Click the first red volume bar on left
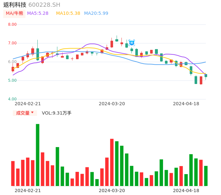The image size is (221, 195). tap(13, 173)
